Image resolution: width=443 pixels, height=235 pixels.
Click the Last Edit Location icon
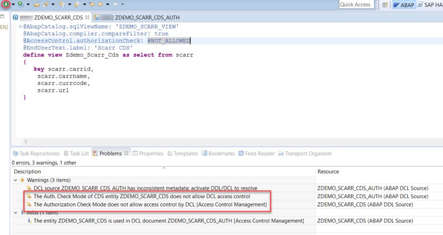click(x=92, y=4)
